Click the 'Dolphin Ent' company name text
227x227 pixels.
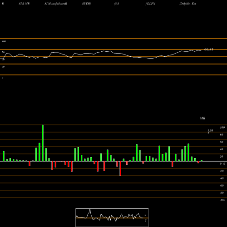tap(188, 4)
